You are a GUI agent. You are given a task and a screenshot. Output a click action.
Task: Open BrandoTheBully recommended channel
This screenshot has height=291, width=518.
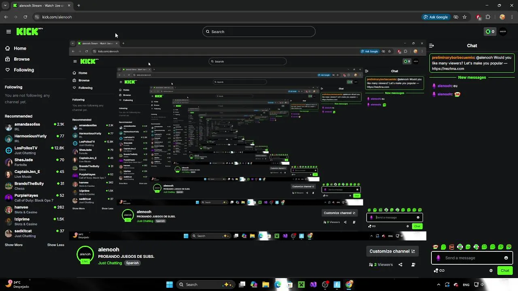click(x=34, y=186)
